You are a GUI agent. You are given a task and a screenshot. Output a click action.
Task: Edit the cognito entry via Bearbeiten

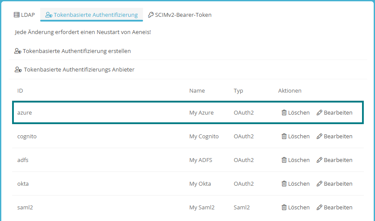tap(334, 137)
